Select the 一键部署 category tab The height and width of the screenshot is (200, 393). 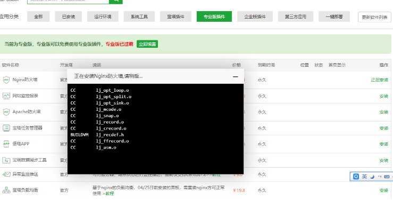tap(334, 17)
